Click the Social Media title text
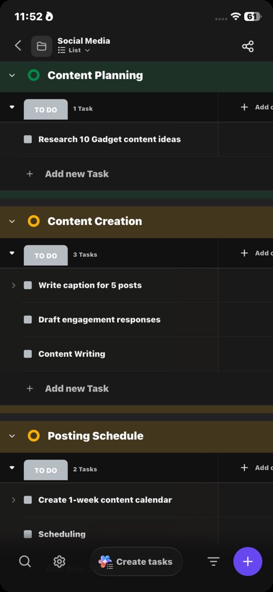 coord(84,41)
